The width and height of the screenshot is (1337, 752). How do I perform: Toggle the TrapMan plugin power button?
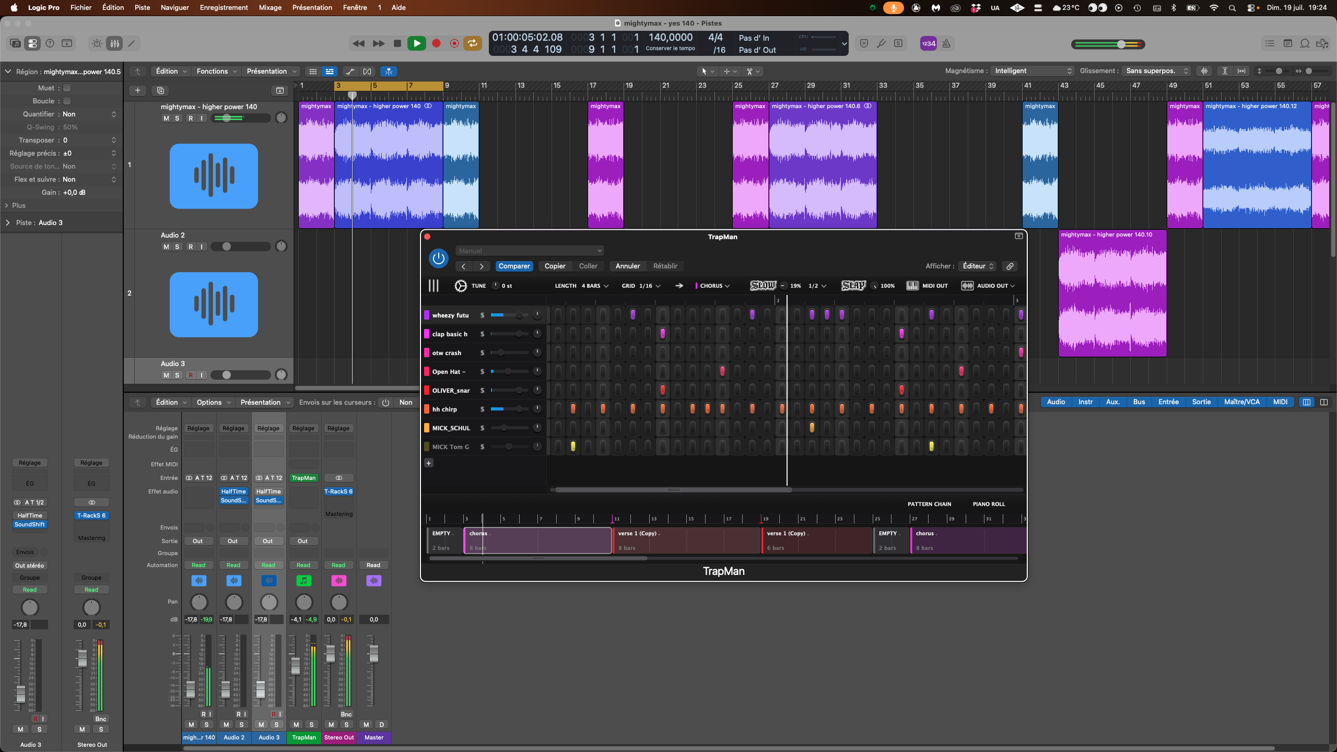click(439, 258)
